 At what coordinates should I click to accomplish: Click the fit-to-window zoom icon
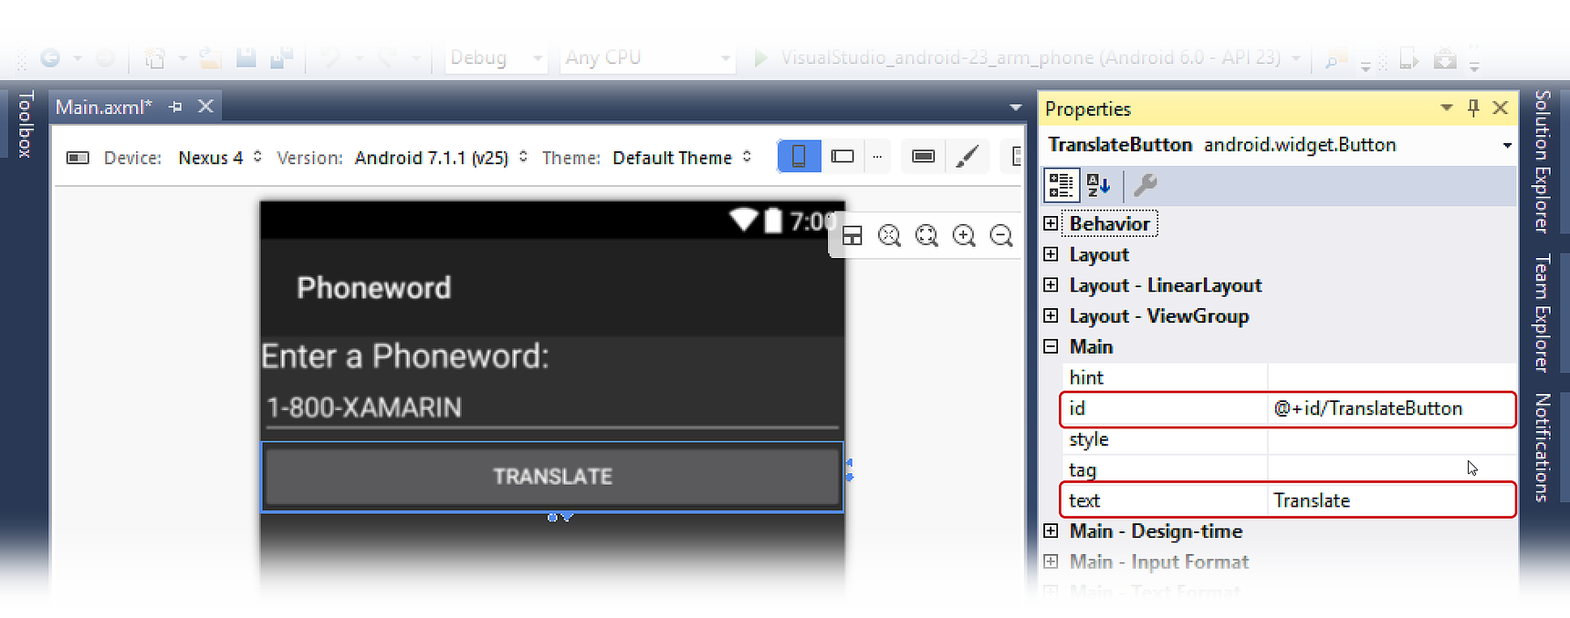[926, 236]
